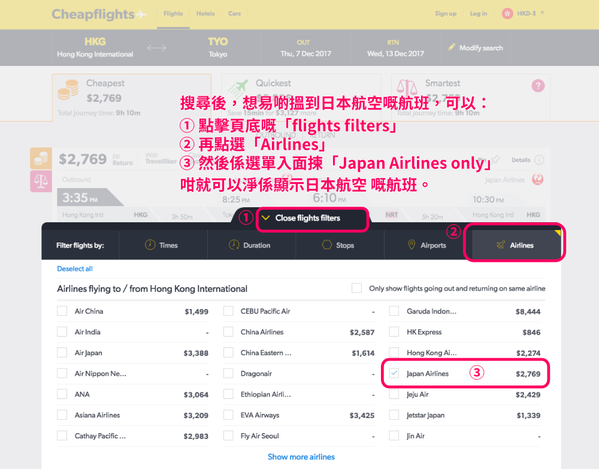Click the coins icon in Cheapest card
The image size is (599, 469).
click(x=68, y=90)
